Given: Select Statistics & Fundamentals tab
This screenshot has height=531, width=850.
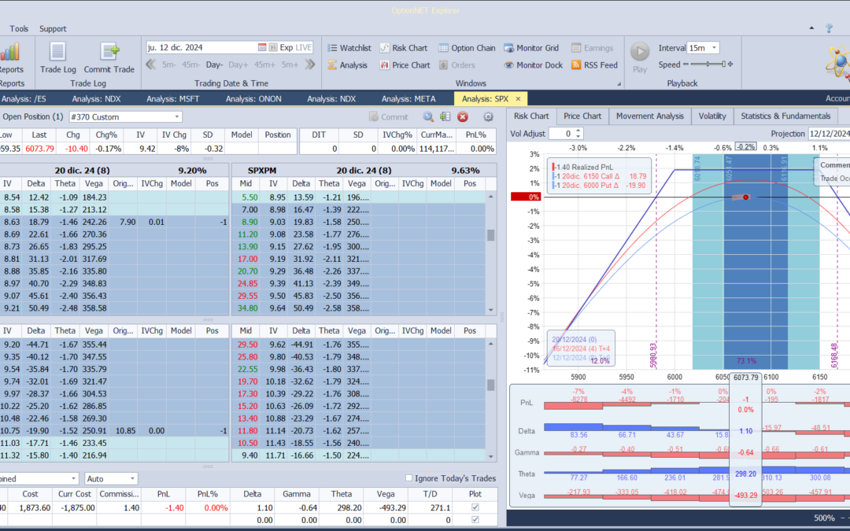Looking at the screenshot, I should (785, 116).
